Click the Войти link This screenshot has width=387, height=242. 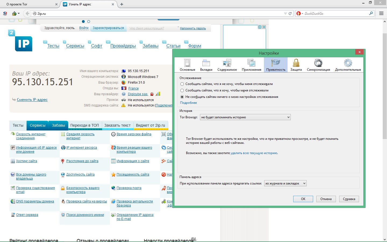click(84, 28)
